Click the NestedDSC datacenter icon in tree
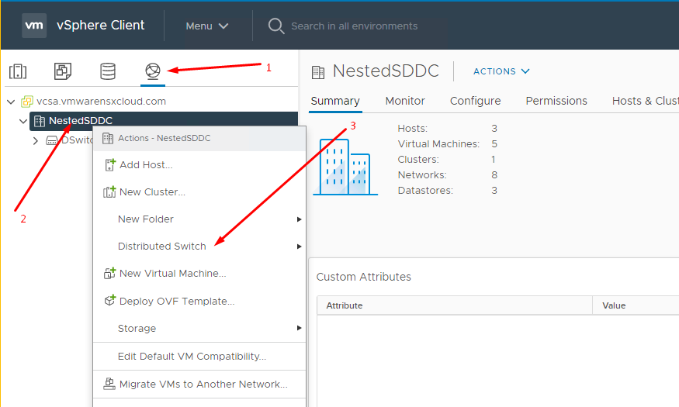679x407 pixels. pyautogui.click(x=40, y=121)
